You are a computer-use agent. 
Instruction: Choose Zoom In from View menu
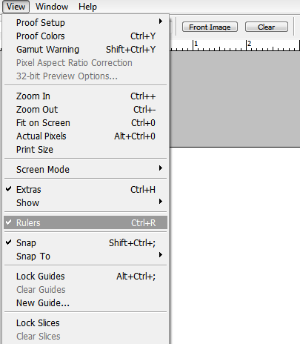coord(85,96)
